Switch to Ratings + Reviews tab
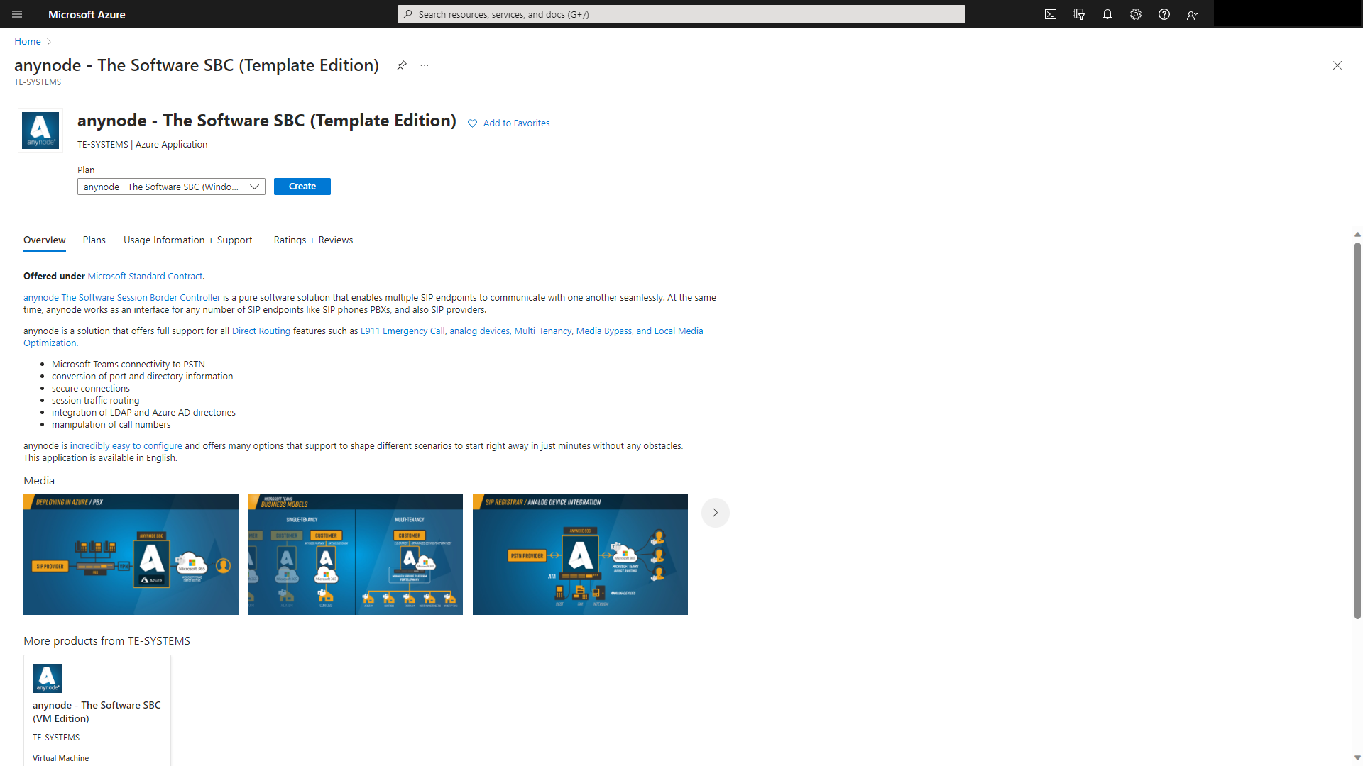 click(314, 240)
